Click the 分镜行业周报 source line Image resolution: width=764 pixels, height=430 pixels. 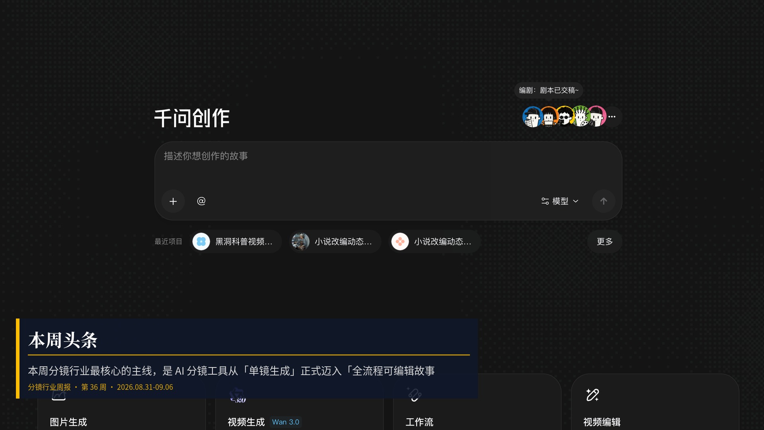pos(100,387)
